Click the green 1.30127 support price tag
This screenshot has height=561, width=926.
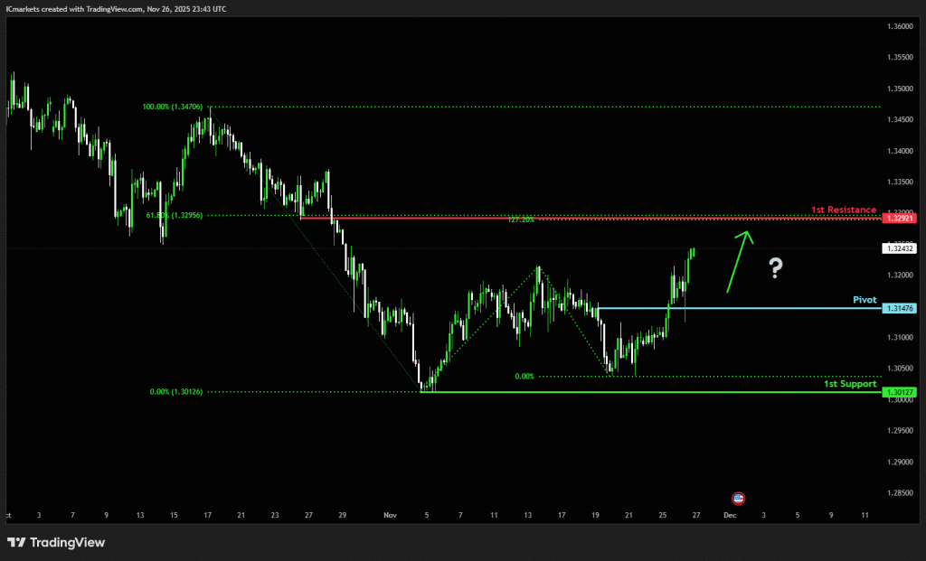coord(902,392)
